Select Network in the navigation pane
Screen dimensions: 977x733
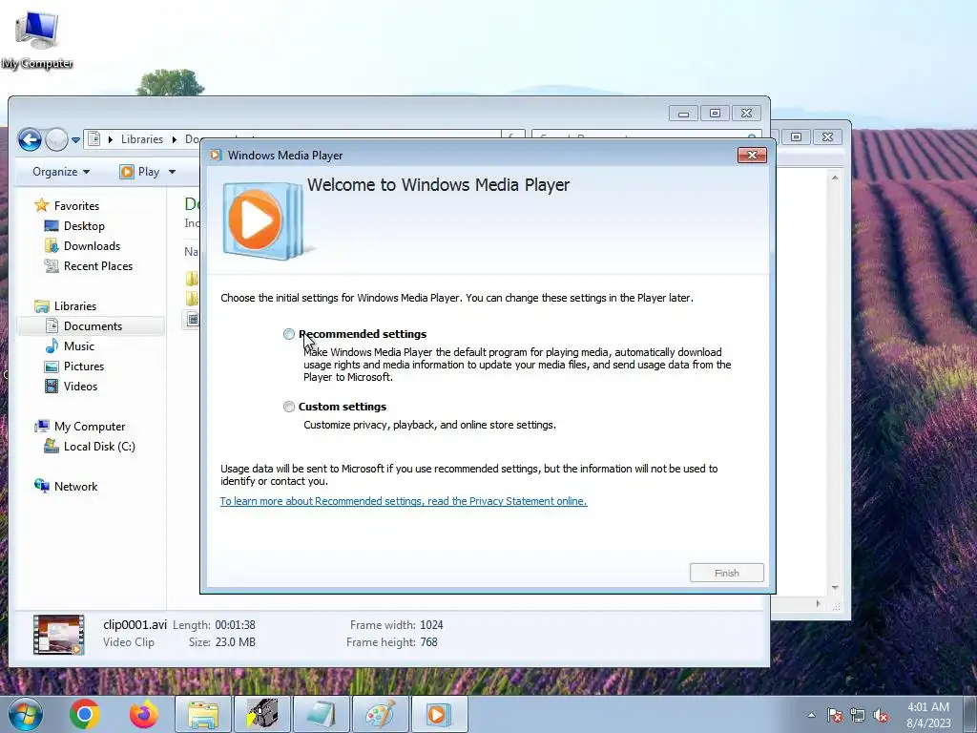(x=75, y=486)
